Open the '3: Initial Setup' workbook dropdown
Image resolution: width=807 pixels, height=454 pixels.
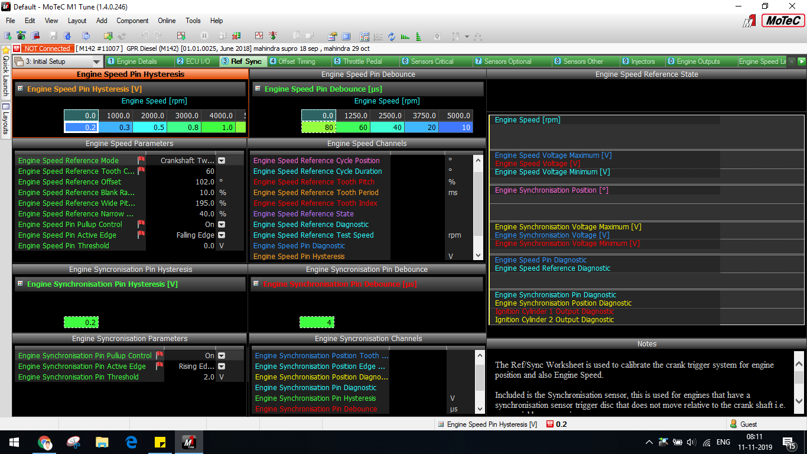[x=97, y=61]
